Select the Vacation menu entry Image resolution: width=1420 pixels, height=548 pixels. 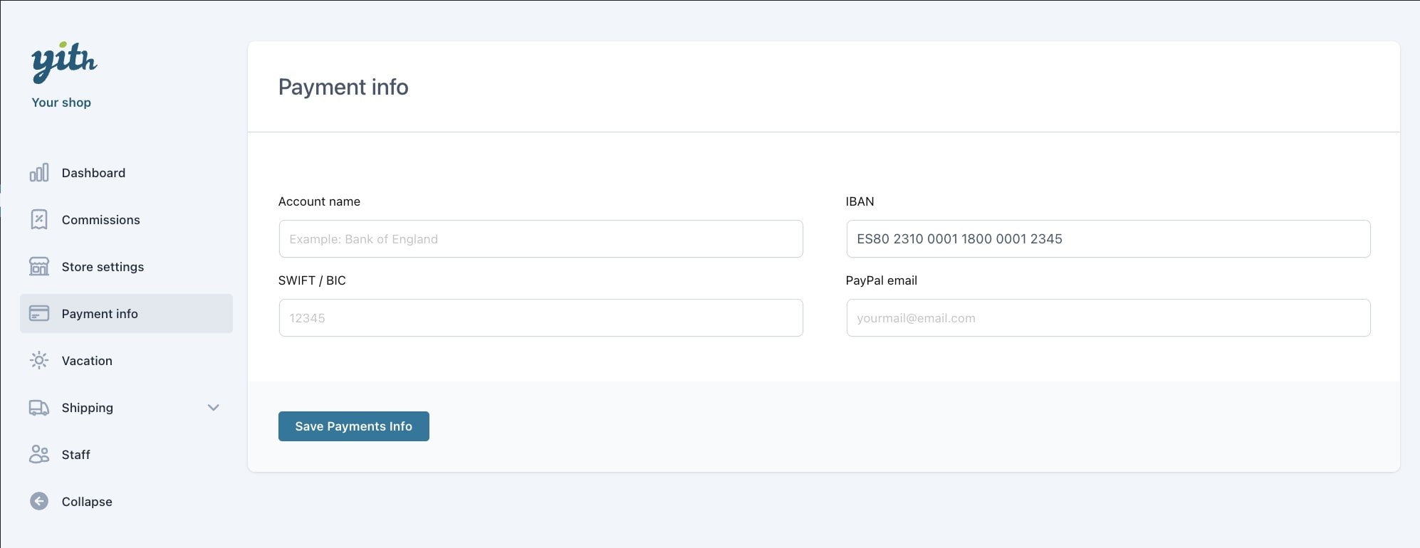pos(87,361)
